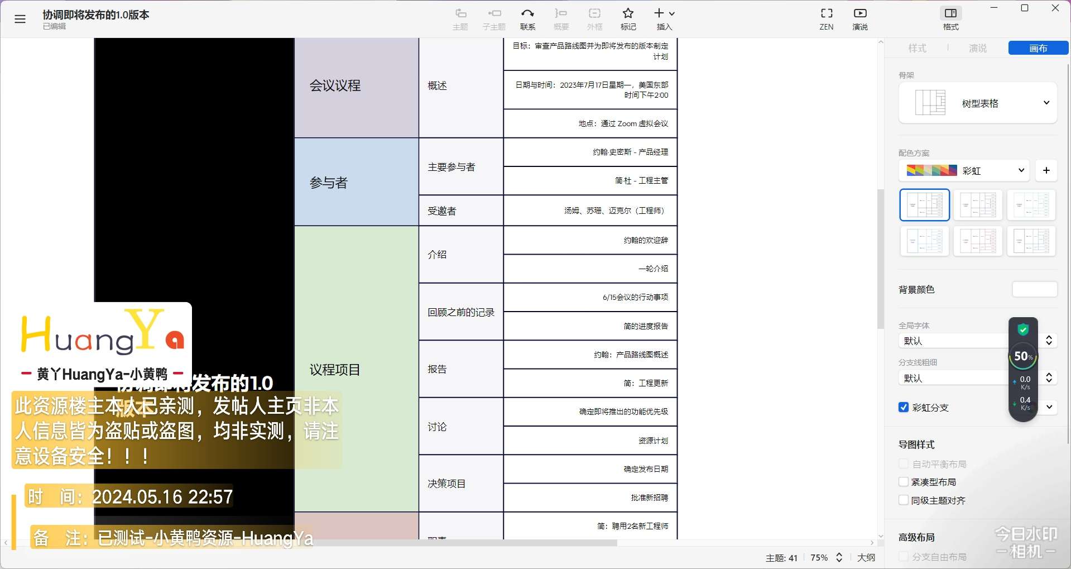Image resolution: width=1071 pixels, height=569 pixels.
Task: Click the 主题 topic toolbar icon
Action: [460, 19]
